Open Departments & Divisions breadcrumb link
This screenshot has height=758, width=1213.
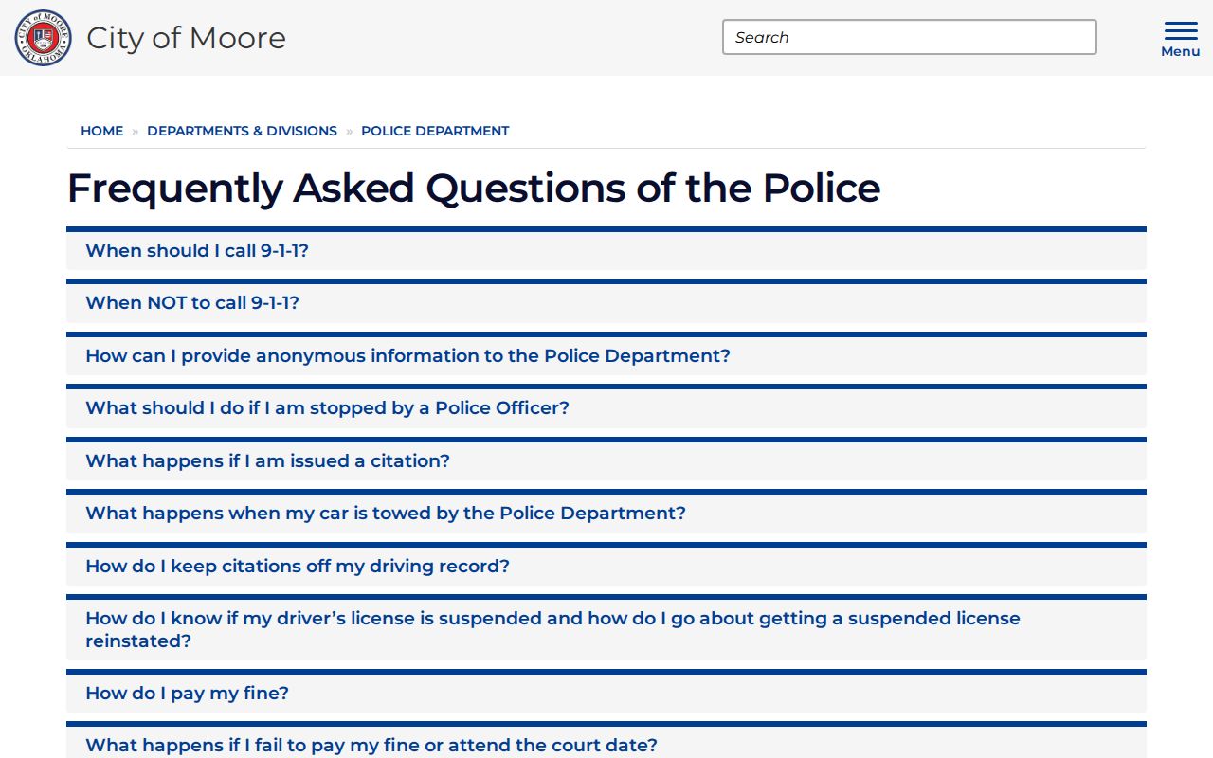(242, 131)
